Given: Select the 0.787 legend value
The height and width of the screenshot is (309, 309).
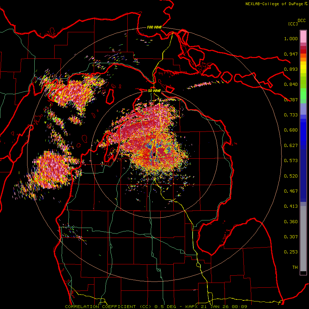Looking at the screenshot, I should point(291,100).
